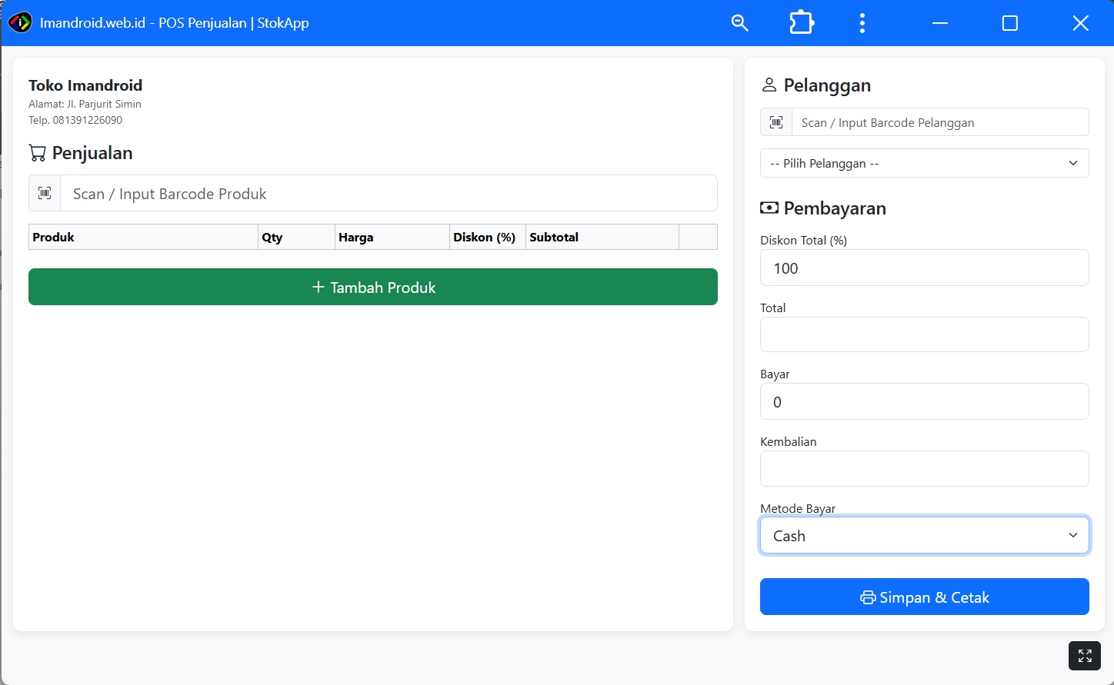This screenshot has width=1114, height=685.
Task: Click the Pembayaran section heading
Action: tap(823, 208)
